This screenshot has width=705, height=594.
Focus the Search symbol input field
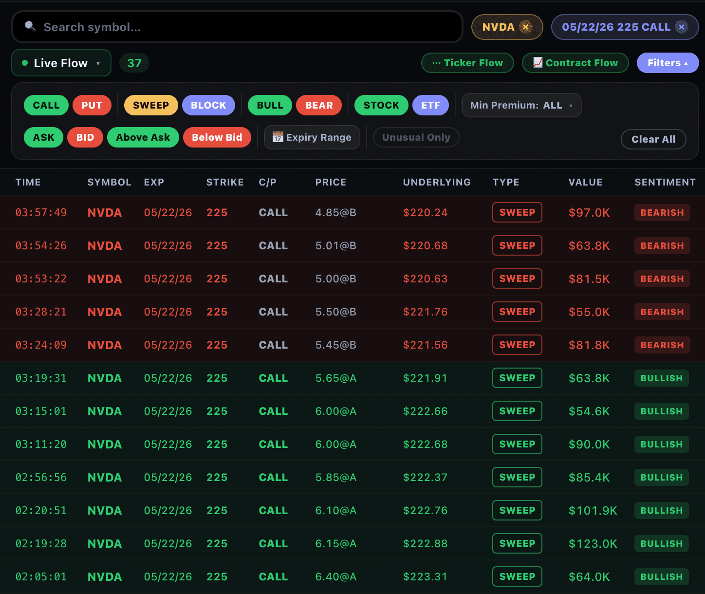click(x=237, y=27)
